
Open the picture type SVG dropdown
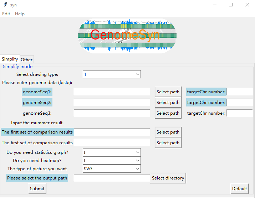tap(112, 169)
